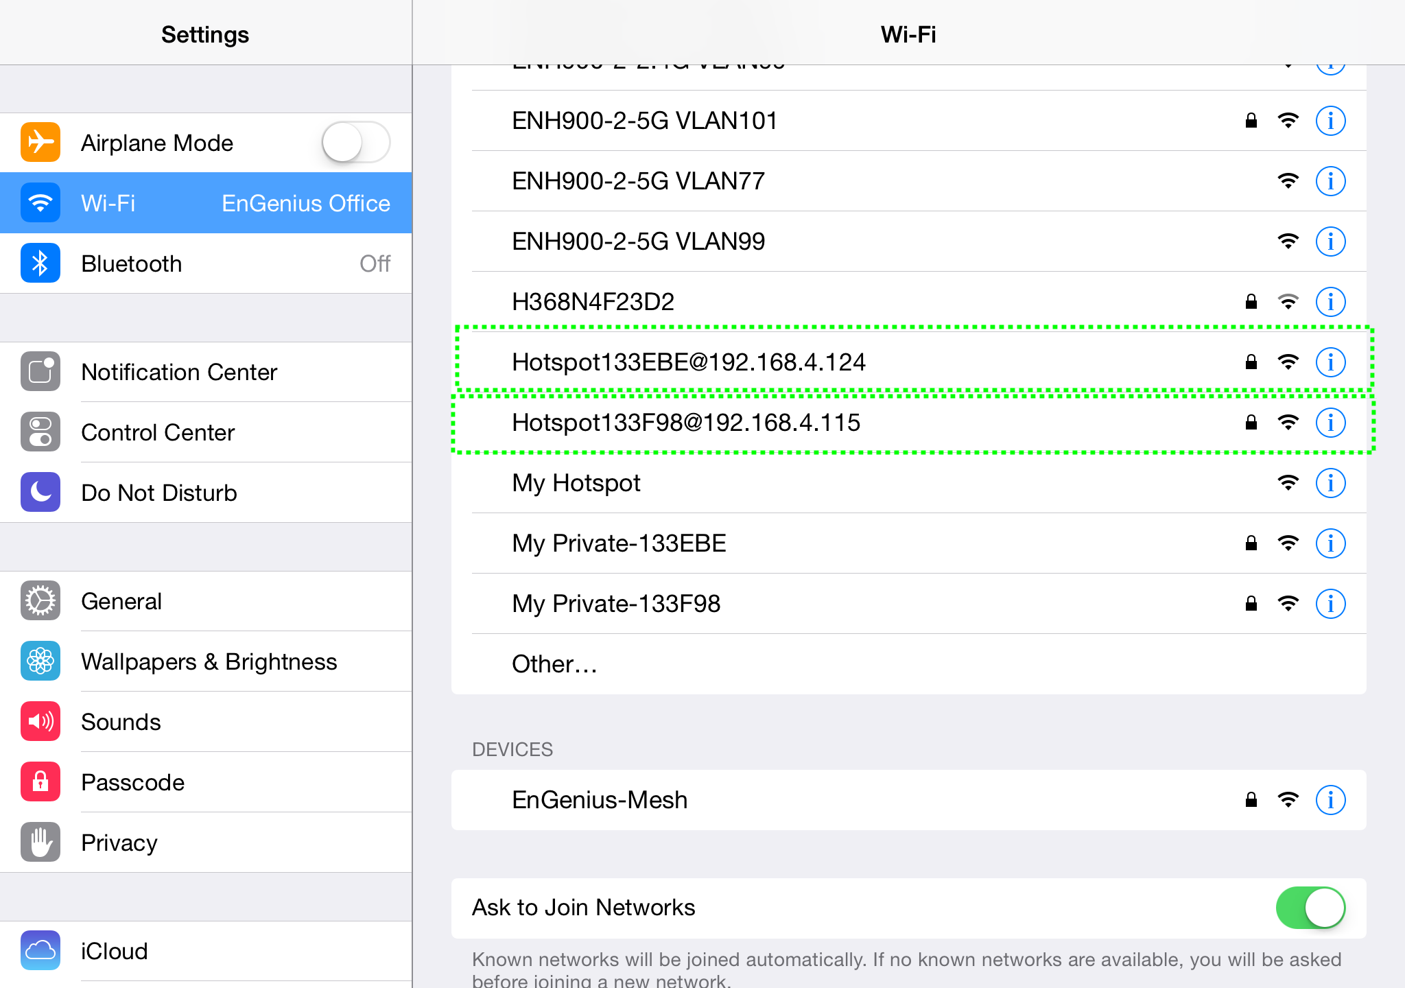Open info for ENH900-2-5G VLAN101
This screenshot has height=988, width=1405.
coord(1330,121)
